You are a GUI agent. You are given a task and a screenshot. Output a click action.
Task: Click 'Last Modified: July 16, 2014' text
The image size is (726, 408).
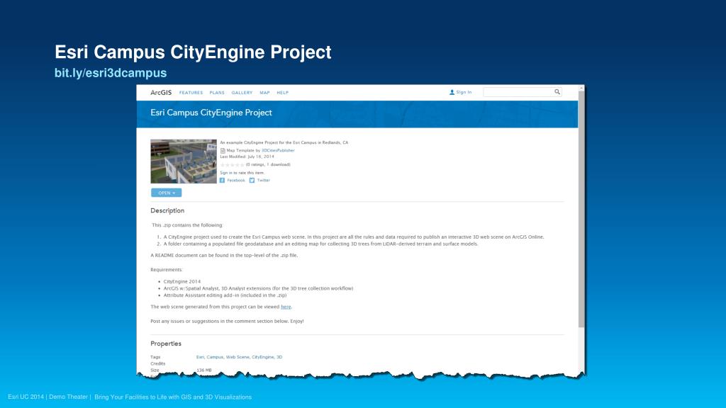coord(247,157)
